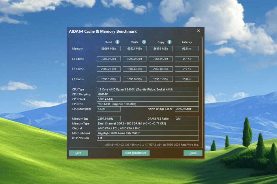Viewport: 277px width, 184px height.
Task: Save the benchmark results
Action: point(78,153)
